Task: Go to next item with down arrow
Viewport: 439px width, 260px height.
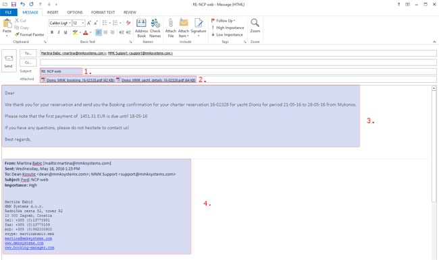Action: tap(49, 4)
